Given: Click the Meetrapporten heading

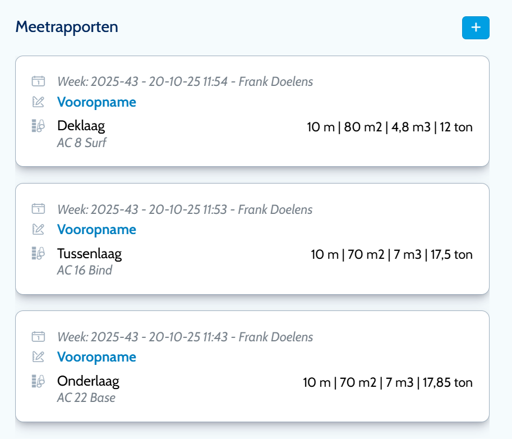Looking at the screenshot, I should click(x=67, y=26).
